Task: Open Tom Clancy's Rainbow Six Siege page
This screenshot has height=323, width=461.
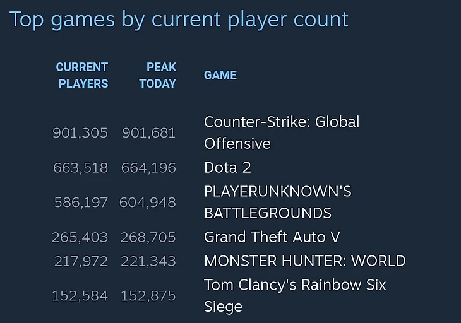Action: (294, 295)
